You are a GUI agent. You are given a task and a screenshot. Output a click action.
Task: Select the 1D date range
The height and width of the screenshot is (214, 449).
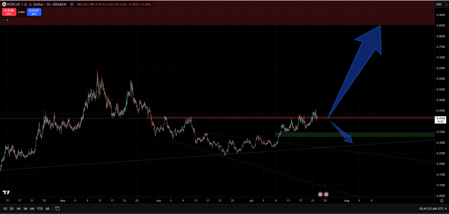point(5,208)
